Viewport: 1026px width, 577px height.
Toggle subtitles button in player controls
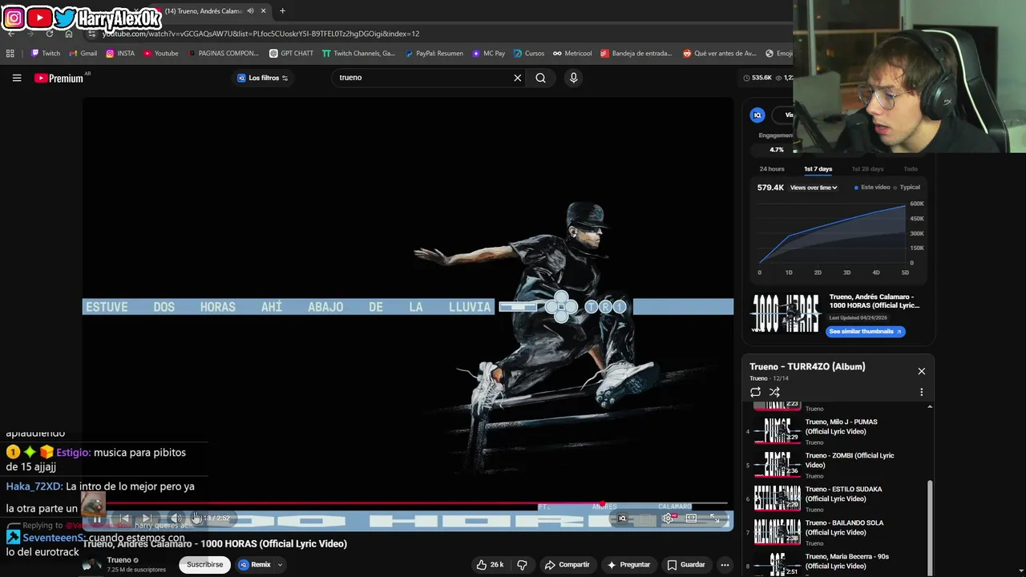tap(645, 518)
